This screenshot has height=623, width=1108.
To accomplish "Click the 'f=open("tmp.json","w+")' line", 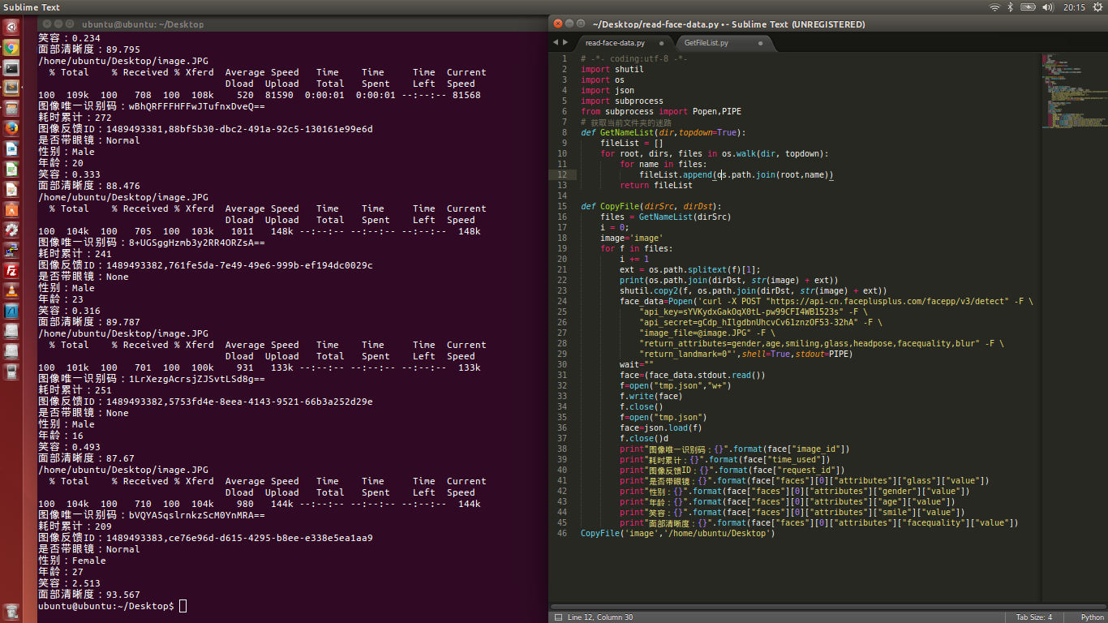I will click(x=675, y=385).
